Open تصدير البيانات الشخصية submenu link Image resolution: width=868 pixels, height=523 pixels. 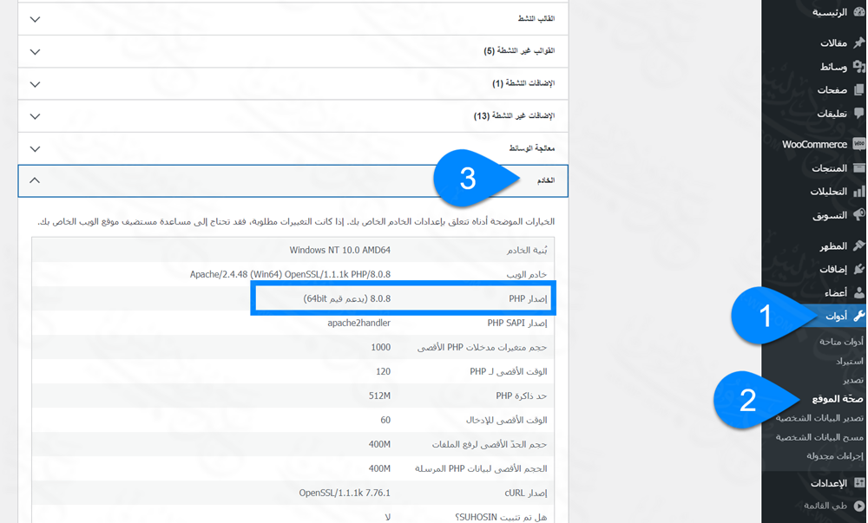click(819, 418)
